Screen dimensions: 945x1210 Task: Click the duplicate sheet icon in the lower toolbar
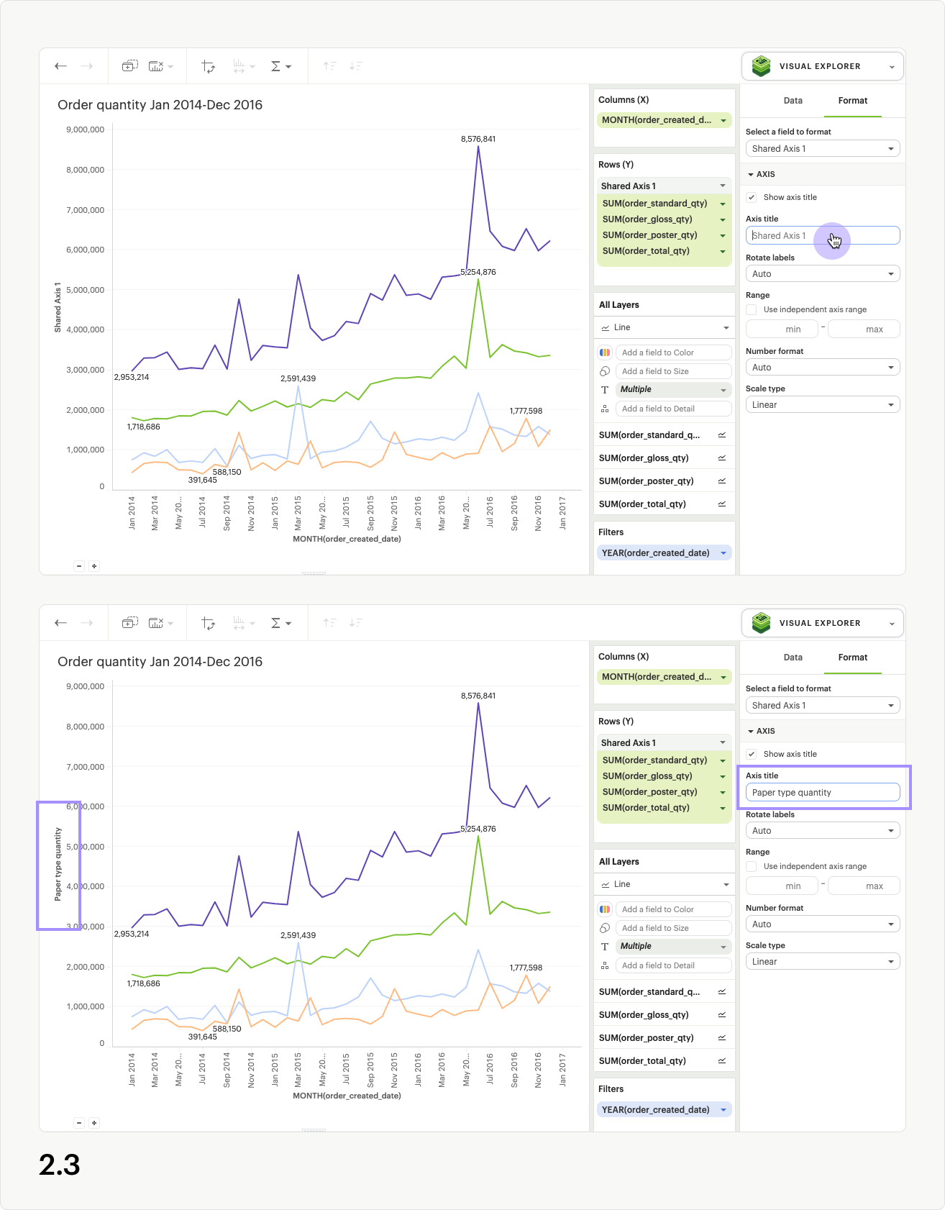pos(129,623)
